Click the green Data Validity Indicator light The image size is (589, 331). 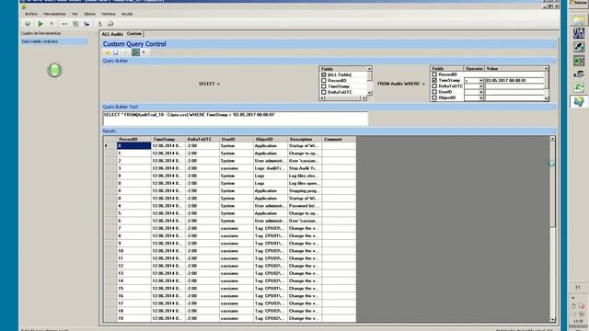[54, 70]
